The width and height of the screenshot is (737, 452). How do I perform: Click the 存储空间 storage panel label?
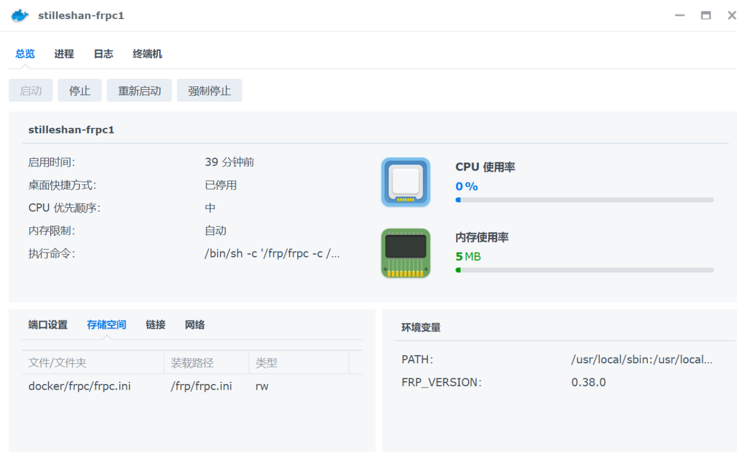click(106, 325)
